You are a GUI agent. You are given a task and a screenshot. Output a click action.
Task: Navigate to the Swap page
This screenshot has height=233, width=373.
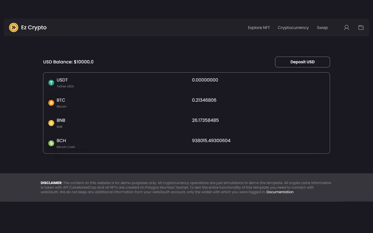[322, 28]
